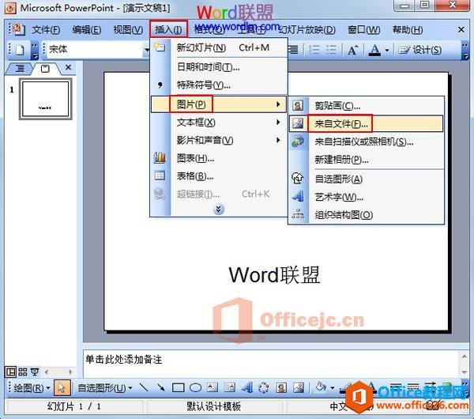
Task: Choose 图表(H) Chart menu entry
Action: pyautogui.click(x=219, y=158)
